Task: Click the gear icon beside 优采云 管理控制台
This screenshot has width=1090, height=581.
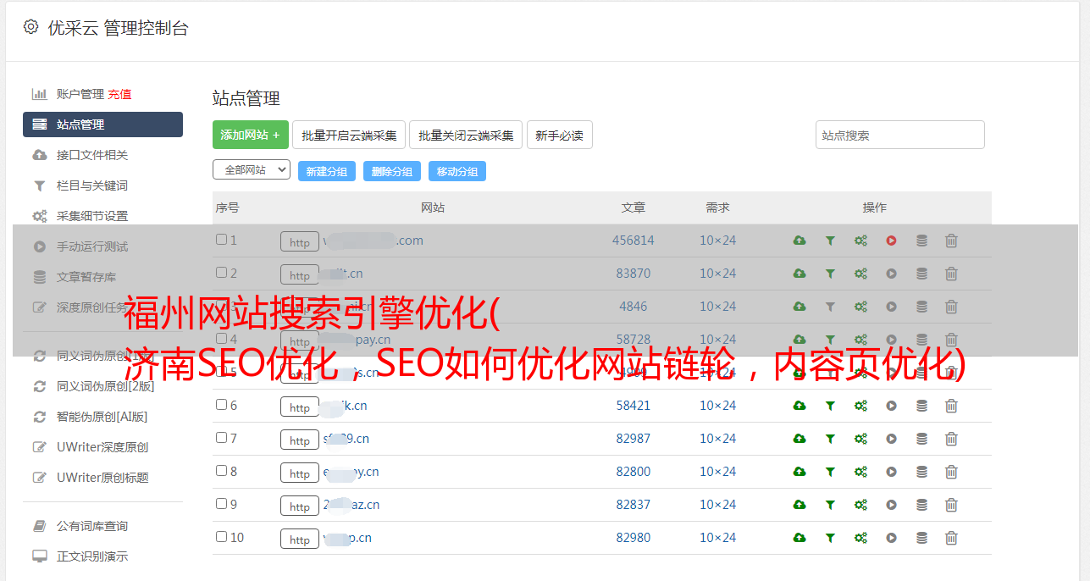Action: click(31, 27)
